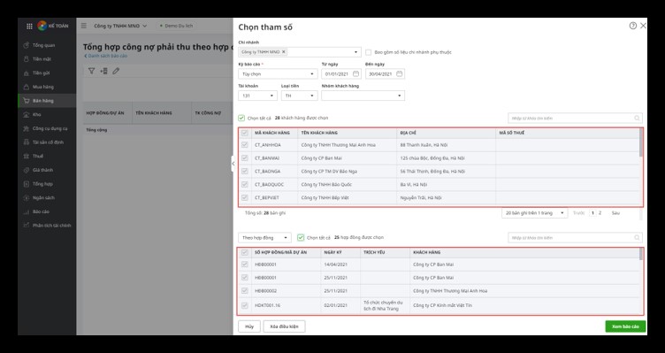Image resolution: width=665 pixels, height=353 pixels.
Task: Click the pencil edit icon
Action: coord(116,71)
